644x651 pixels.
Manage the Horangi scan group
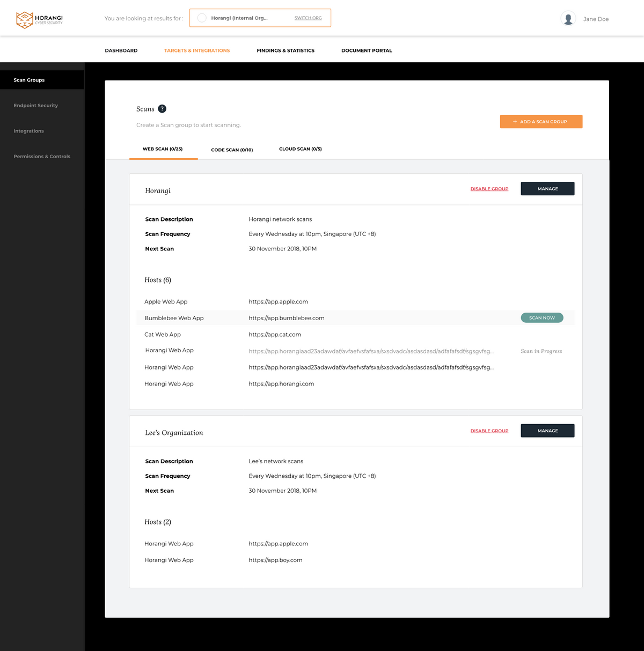(x=547, y=188)
